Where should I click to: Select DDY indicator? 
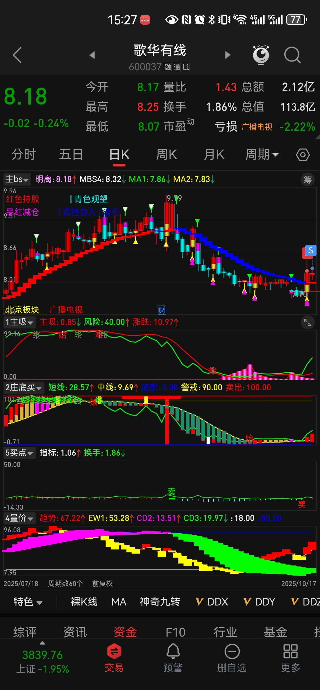point(259,602)
